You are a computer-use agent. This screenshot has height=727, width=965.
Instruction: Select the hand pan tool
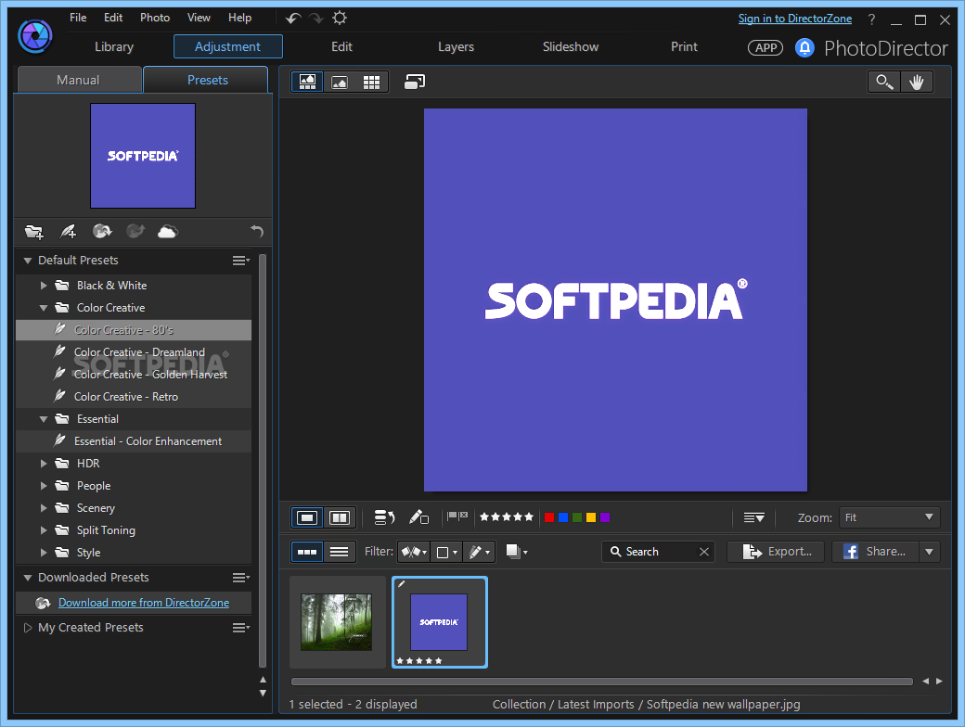(x=917, y=82)
